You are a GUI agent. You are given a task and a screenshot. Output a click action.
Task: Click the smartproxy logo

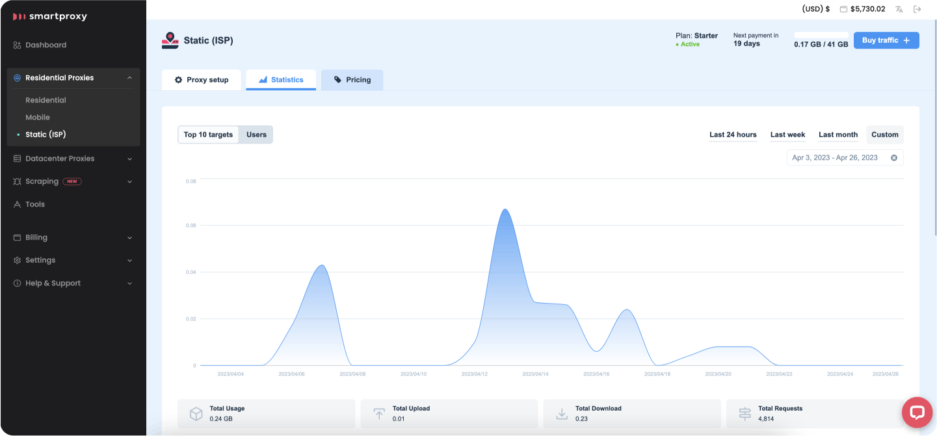click(50, 16)
